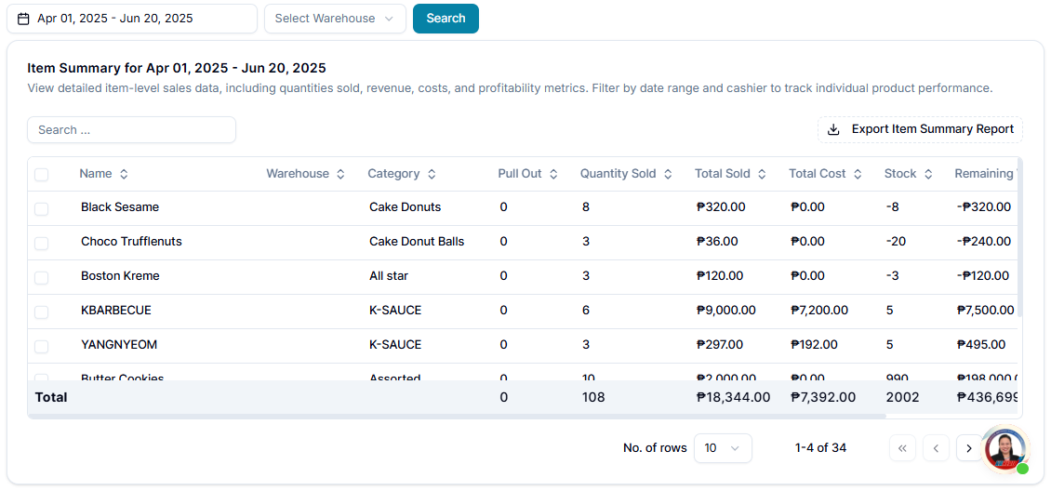Click the item search input box

[x=131, y=130]
